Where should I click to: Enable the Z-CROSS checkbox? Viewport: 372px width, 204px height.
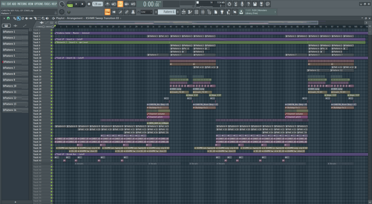click(43, 27)
